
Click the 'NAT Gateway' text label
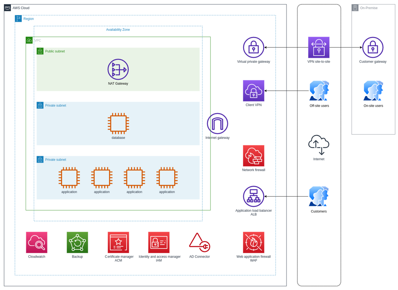(x=118, y=84)
